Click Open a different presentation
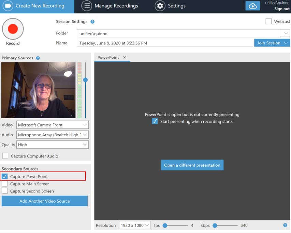291x233 pixels. (x=192, y=165)
